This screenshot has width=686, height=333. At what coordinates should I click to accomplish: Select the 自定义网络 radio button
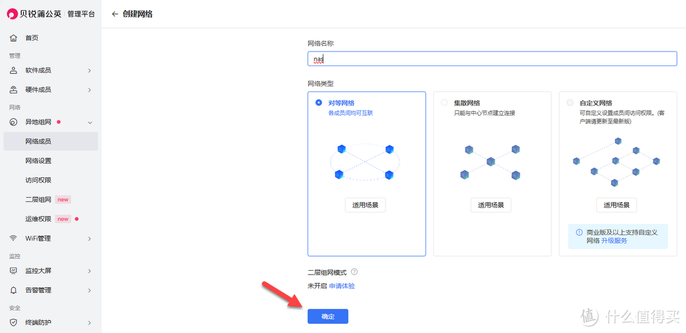570,103
